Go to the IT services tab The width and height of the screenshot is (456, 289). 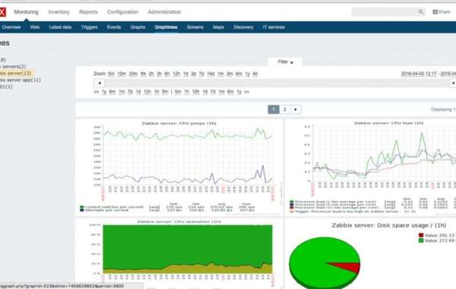click(274, 27)
